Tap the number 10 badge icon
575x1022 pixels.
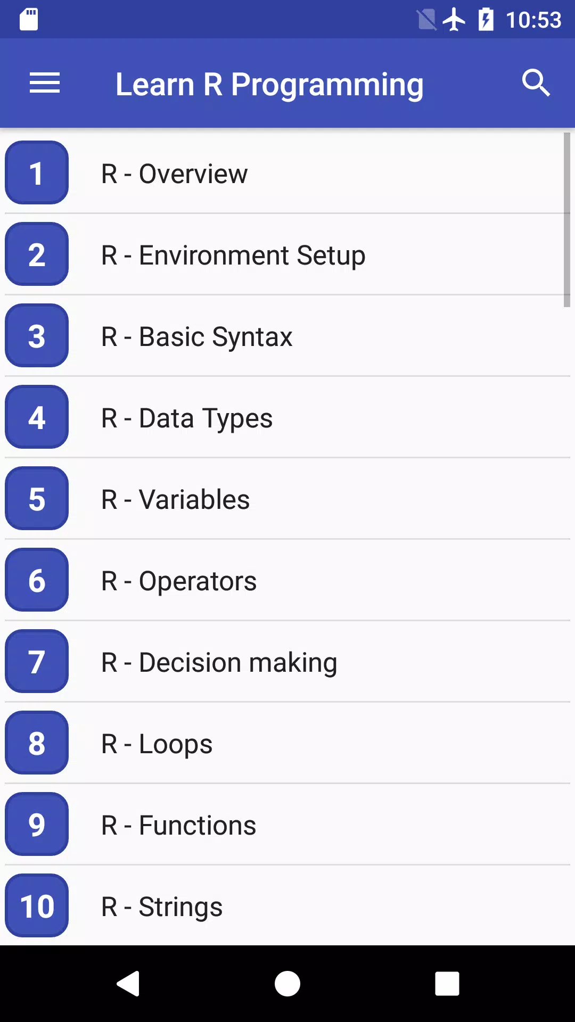(37, 906)
